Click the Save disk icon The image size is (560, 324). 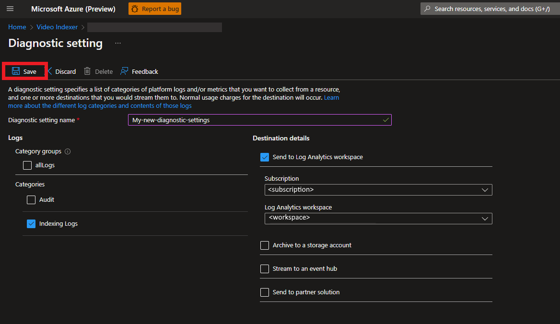16,71
